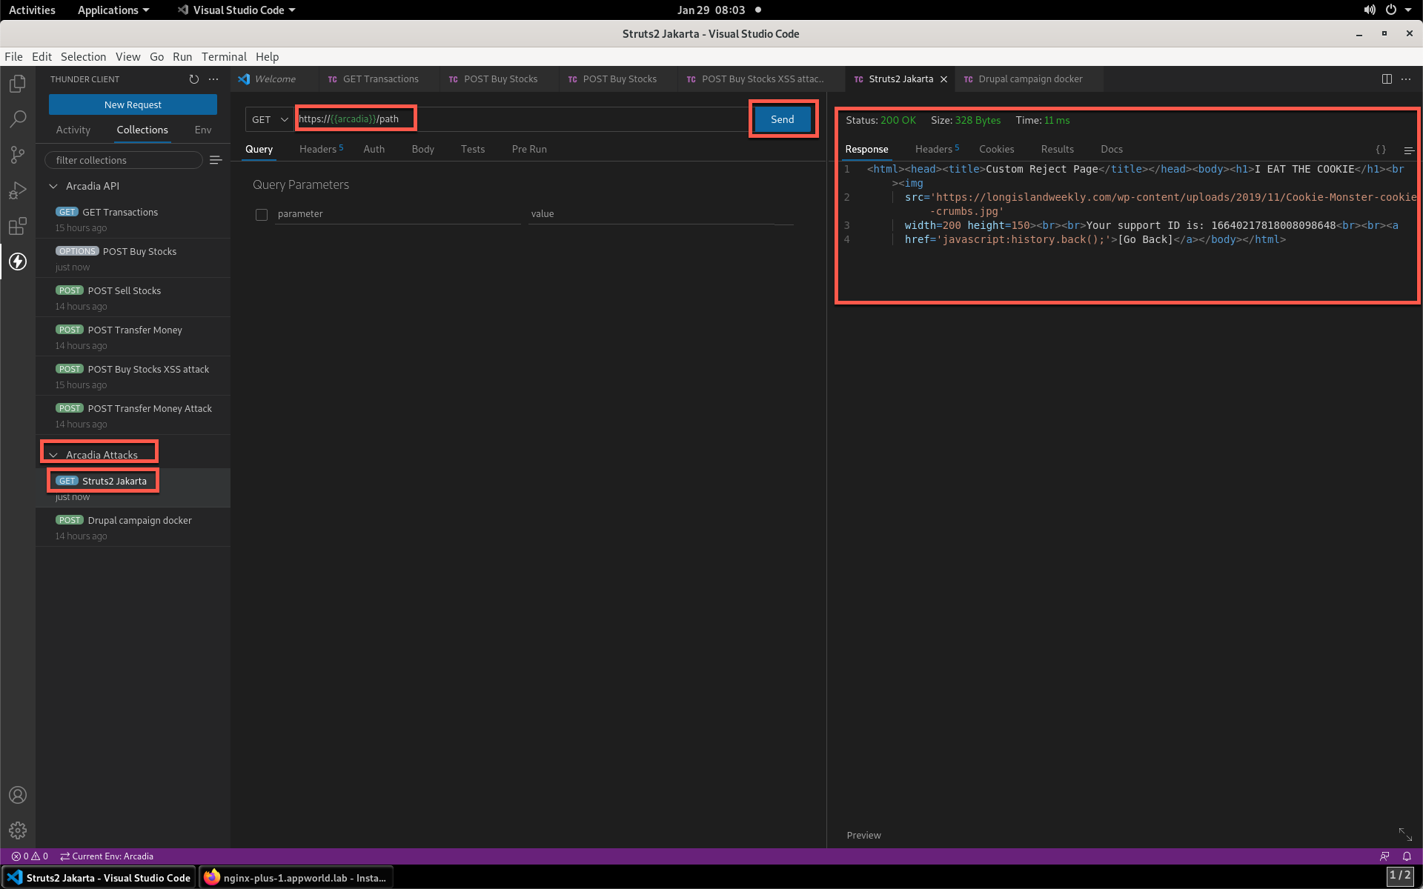Expand the response panel with arrows icon

point(1405,834)
